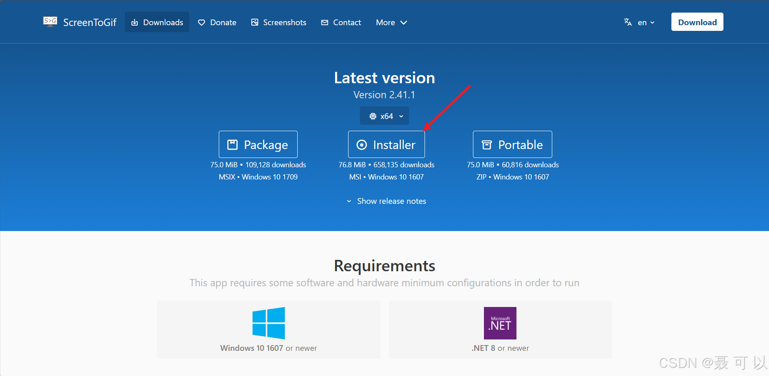
Task: Go to the Donate page
Action: coord(217,22)
